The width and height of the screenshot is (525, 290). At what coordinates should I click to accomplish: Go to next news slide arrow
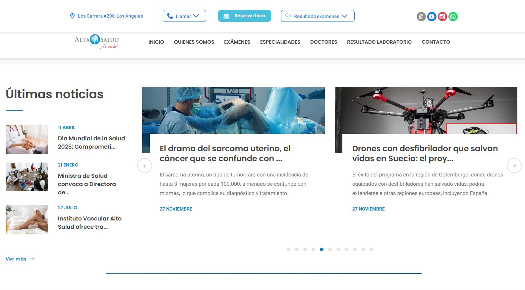pos(514,166)
